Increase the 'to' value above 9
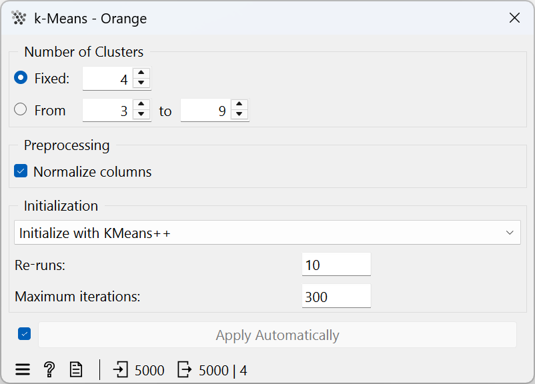This screenshot has width=535, height=384. [x=239, y=105]
